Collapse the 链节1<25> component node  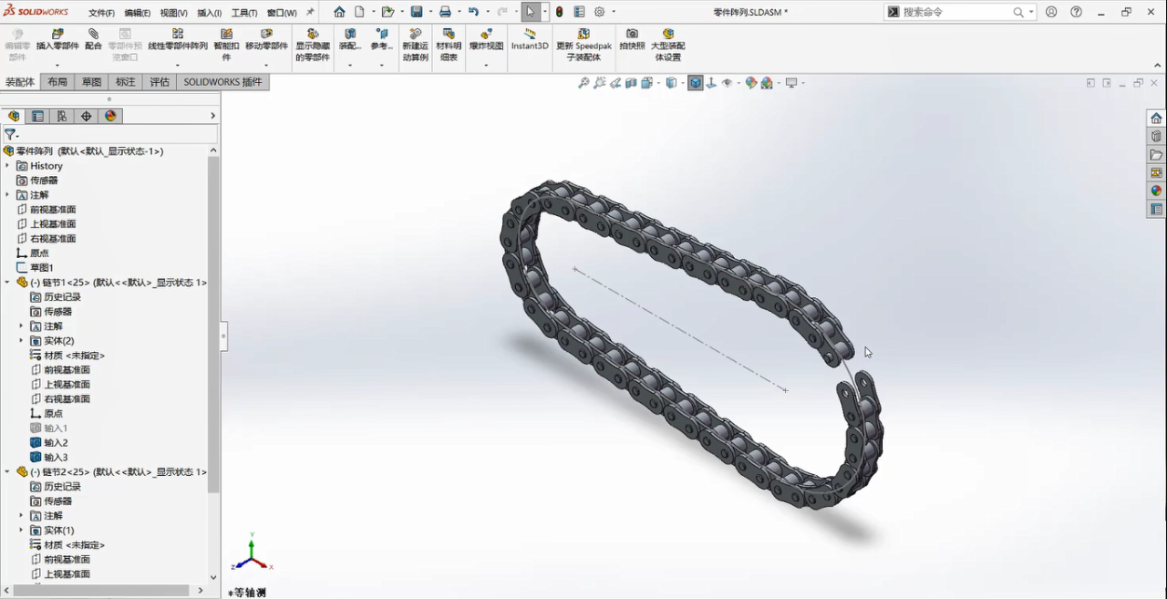tap(7, 283)
